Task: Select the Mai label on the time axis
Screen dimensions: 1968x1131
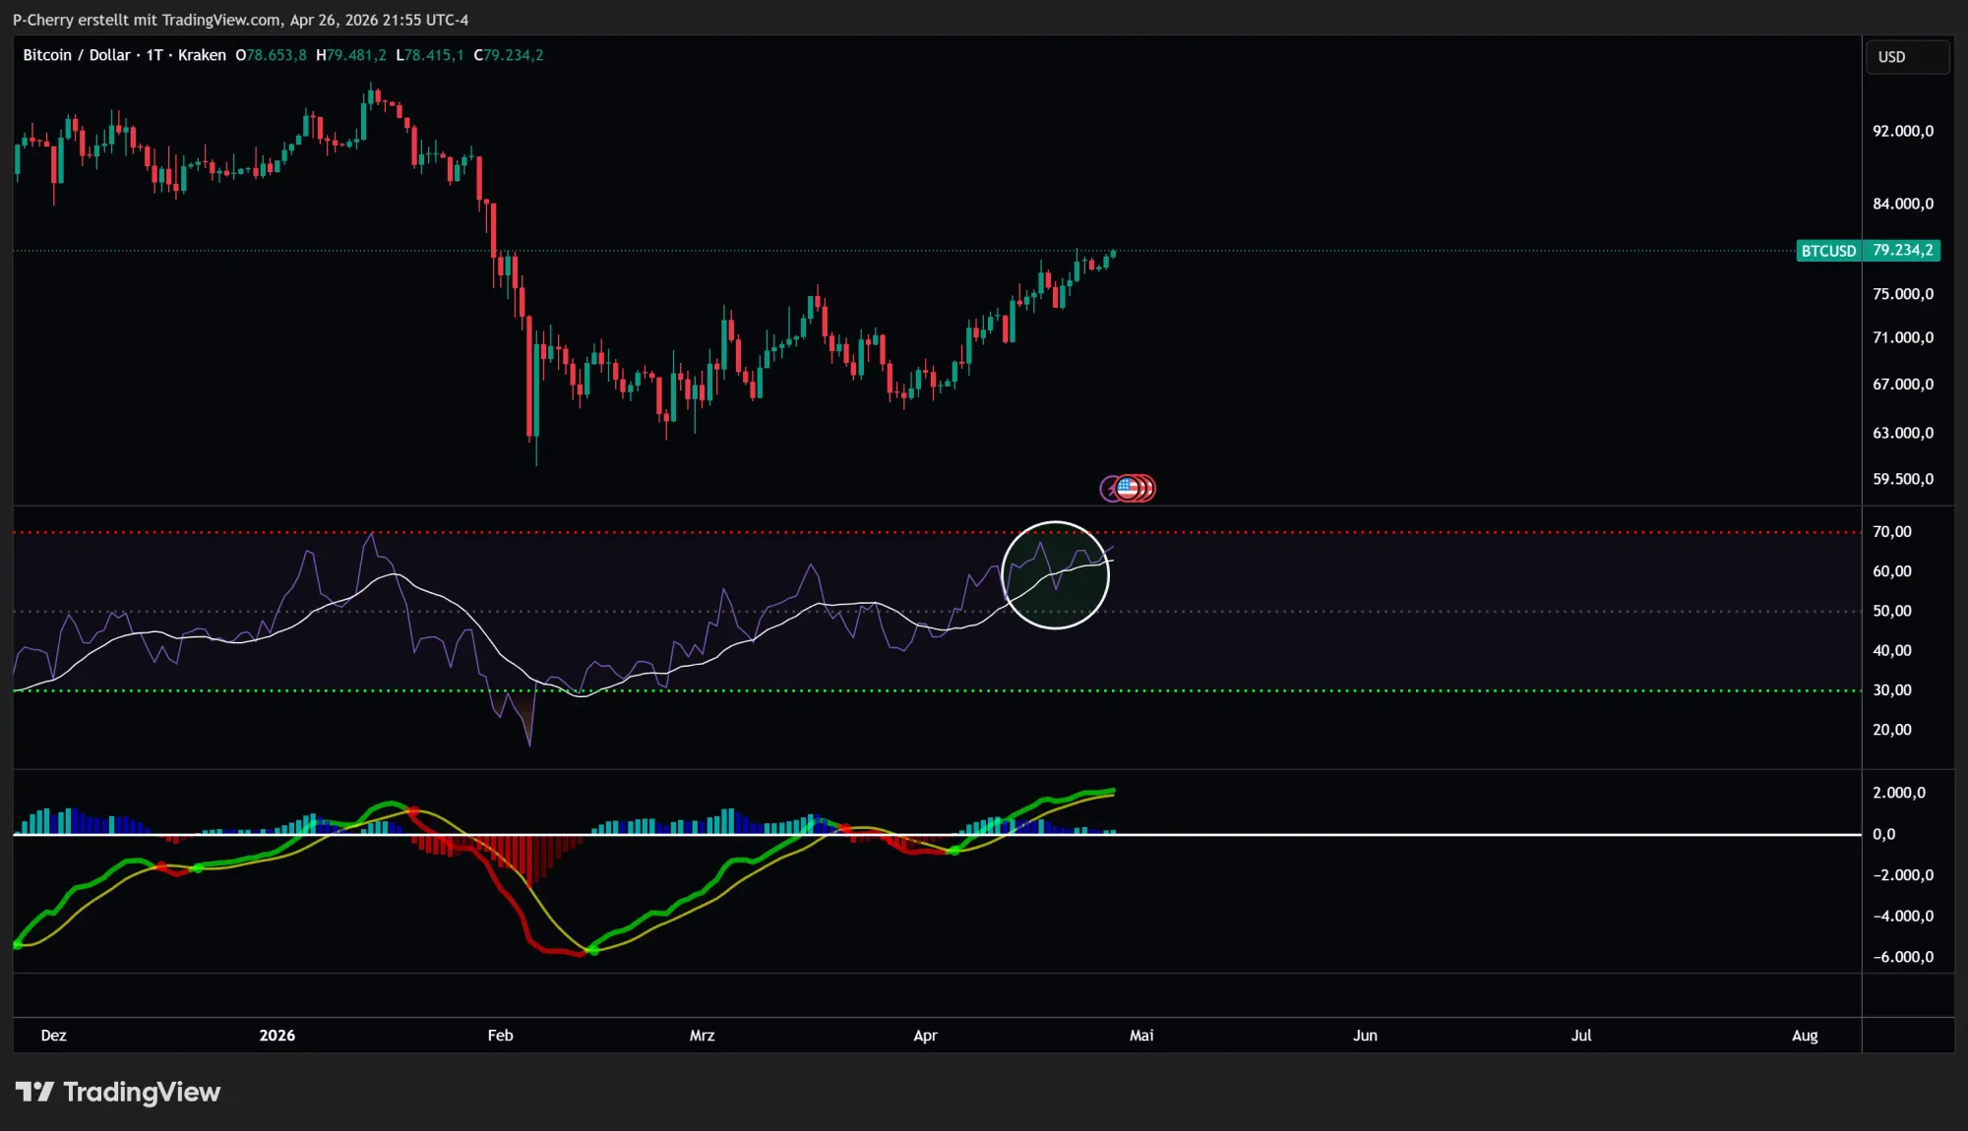Action: [x=1140, y=1036]
